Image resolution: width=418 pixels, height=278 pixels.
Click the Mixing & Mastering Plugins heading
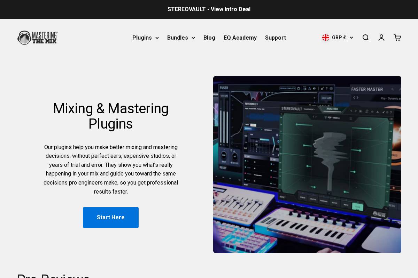(x=111, y=116)
